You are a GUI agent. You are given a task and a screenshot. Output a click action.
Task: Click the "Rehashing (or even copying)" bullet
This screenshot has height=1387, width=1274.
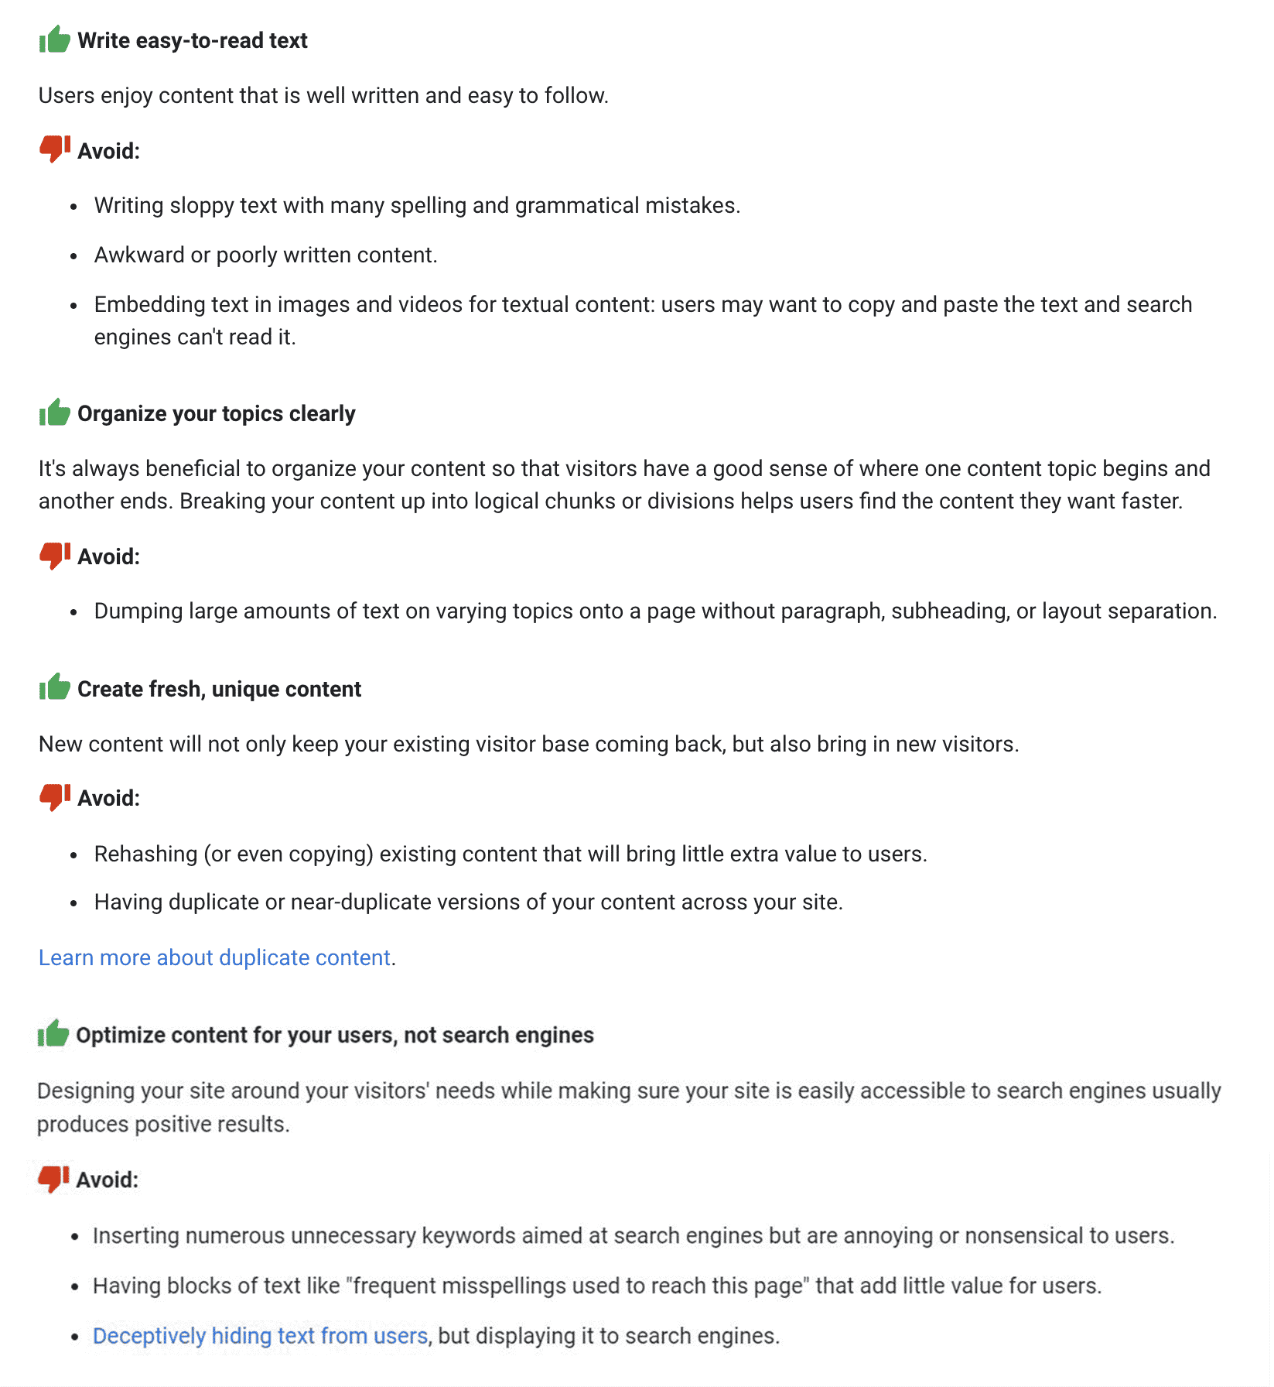pyautogui.click(x=511, y=854)
